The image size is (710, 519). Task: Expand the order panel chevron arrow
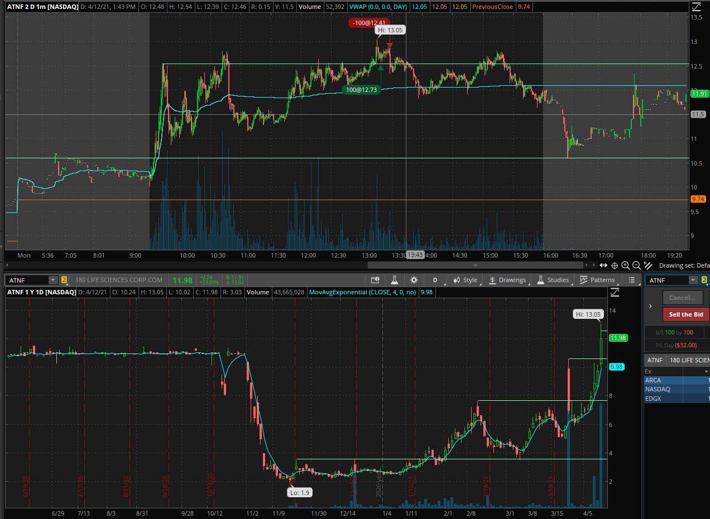pyautogui.click(x=650, y=306)
